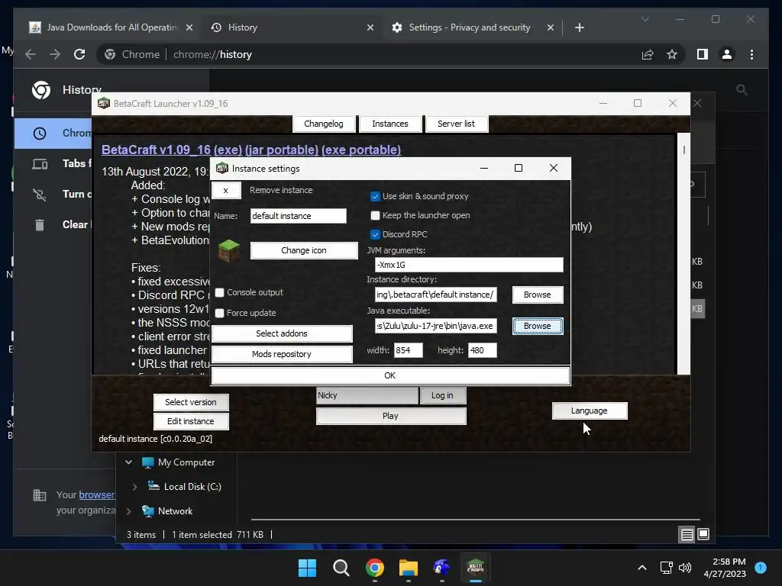
Task: Browse for Java executable
Action: pos(538,326)
